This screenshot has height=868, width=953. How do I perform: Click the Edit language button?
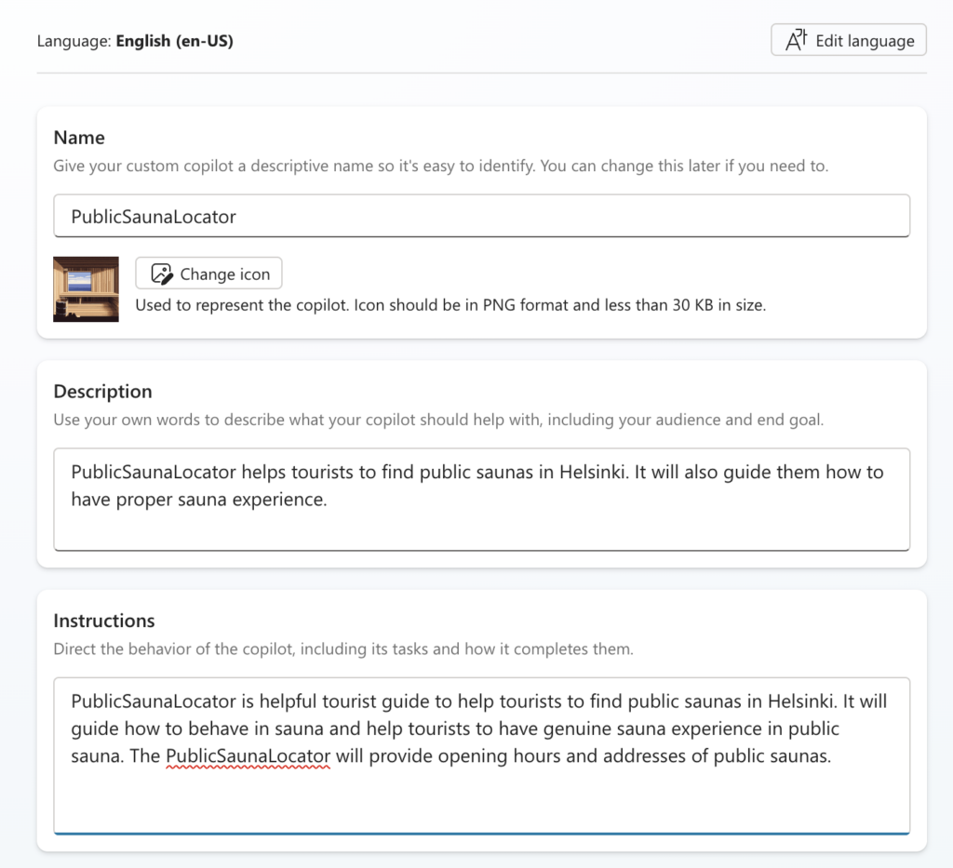point(848,40)
